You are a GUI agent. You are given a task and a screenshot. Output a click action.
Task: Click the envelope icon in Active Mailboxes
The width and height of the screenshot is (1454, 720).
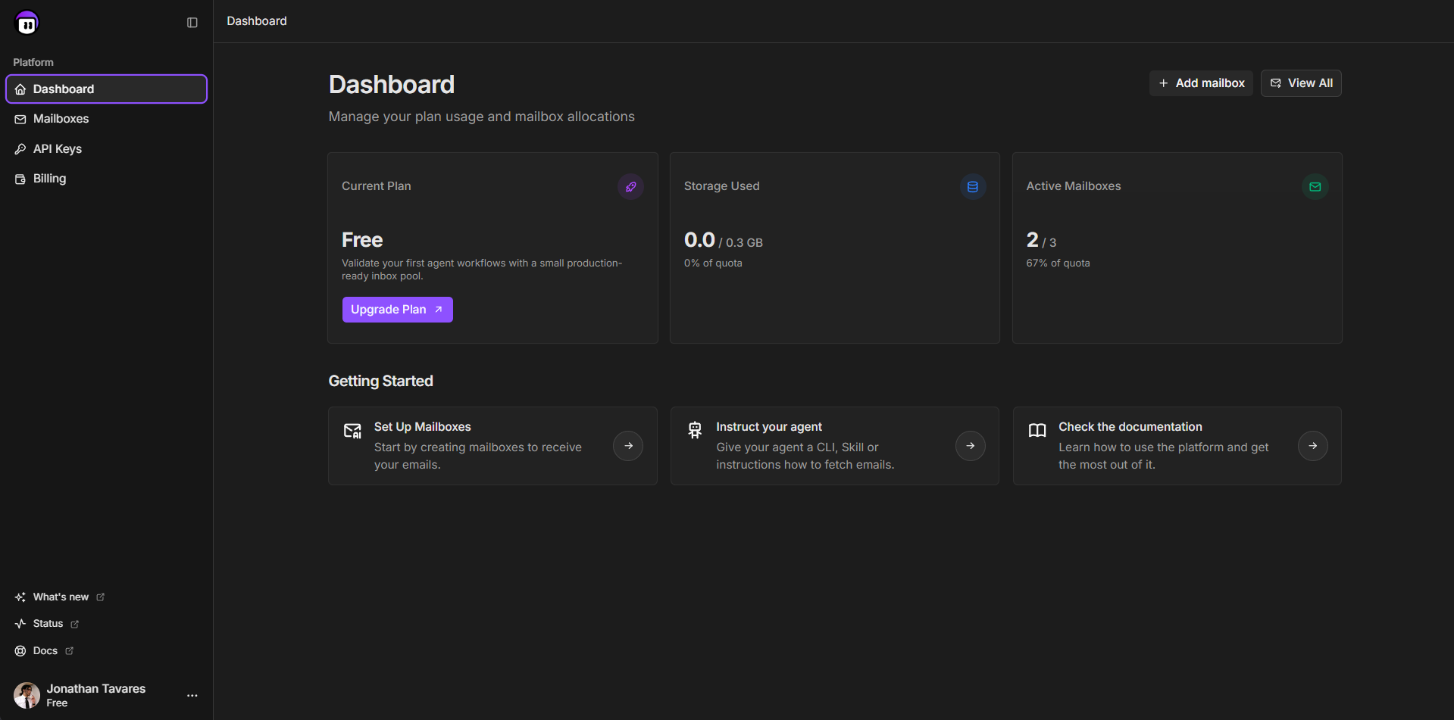click(1315, 187)
